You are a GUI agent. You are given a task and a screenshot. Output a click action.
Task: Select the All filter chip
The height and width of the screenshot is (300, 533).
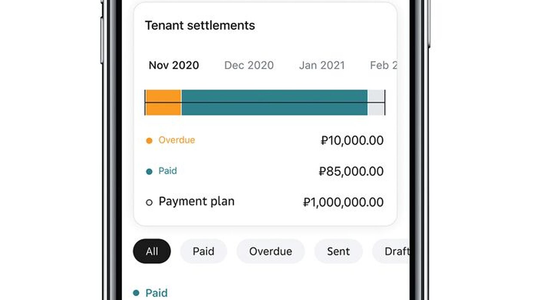pyautogui.click(x=152, y=251)
